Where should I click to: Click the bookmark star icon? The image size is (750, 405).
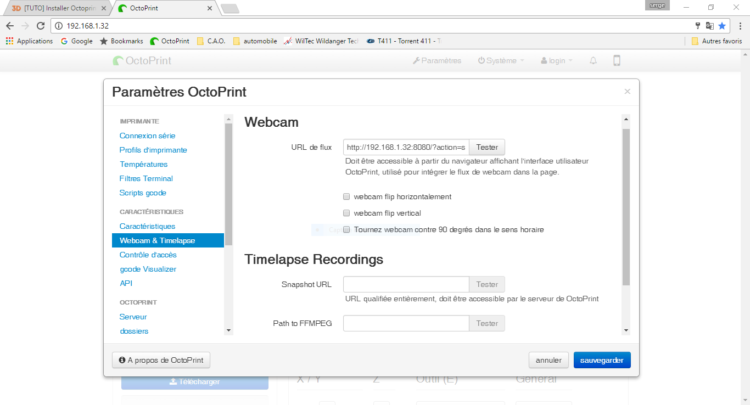(722, 26)
